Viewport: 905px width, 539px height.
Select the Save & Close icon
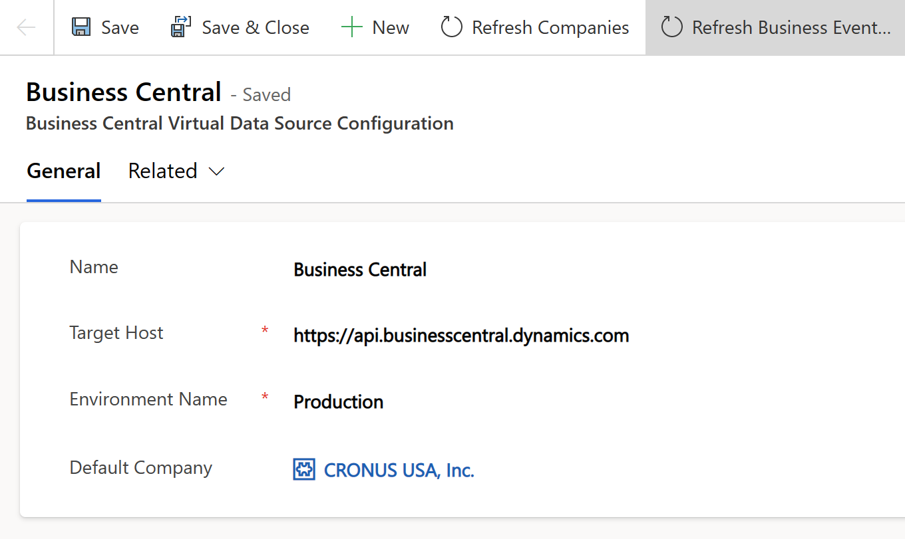pyautogui.click(x=180, y=27)
